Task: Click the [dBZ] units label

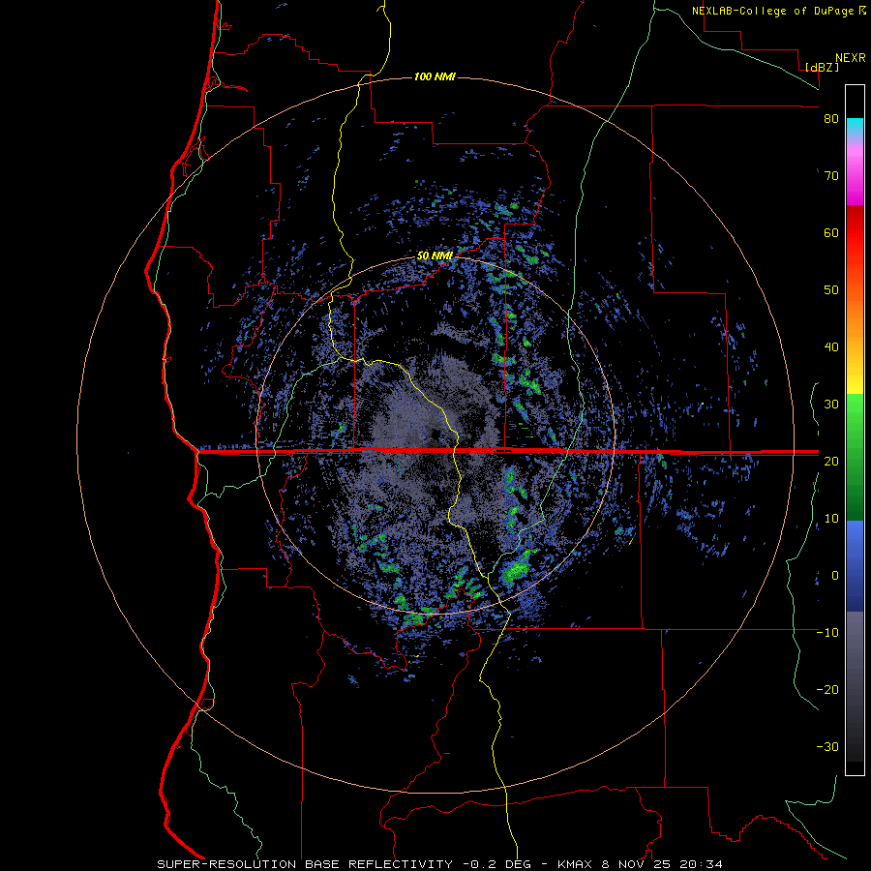Action: click(x=822, y=67)
